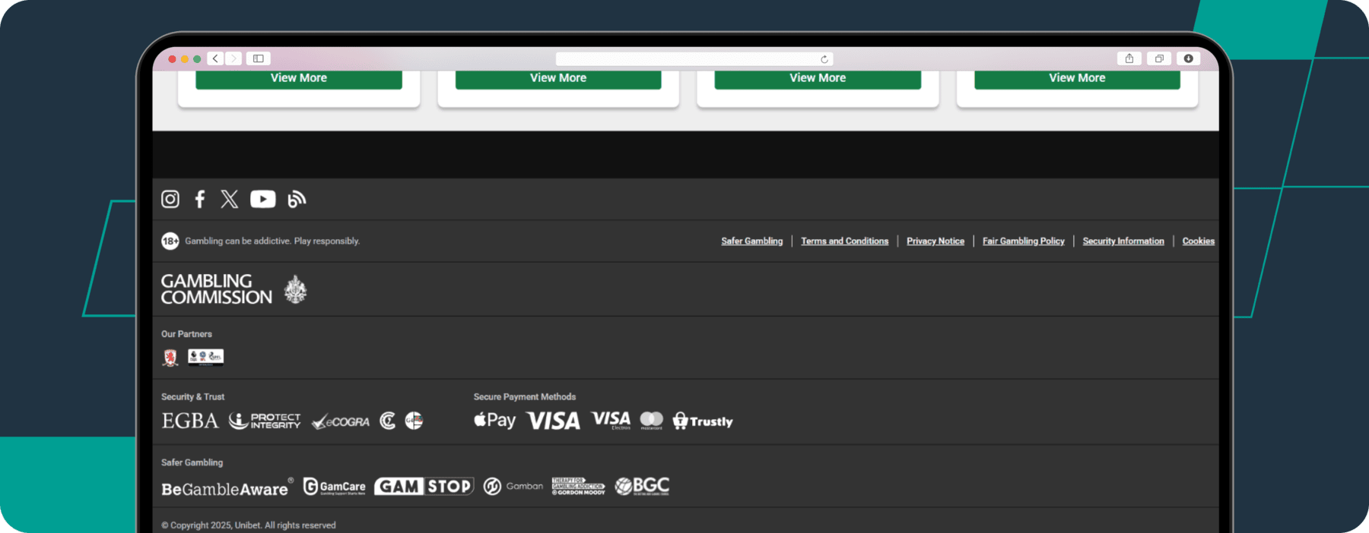This screenshot has width=1369, height=533.
Task: Click the Gamban logo
Action: click(x=513, y=486)
